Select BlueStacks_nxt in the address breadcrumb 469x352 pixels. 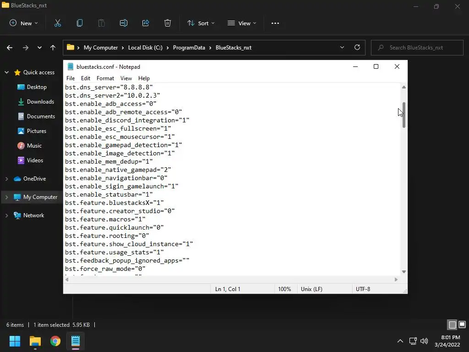(234, 48)
